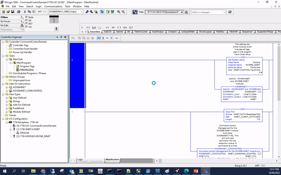Select MainRoutine in the Controller Organizer
Image resolution: width=281 pixels, height=175 pixels.
tap(27, 70)
